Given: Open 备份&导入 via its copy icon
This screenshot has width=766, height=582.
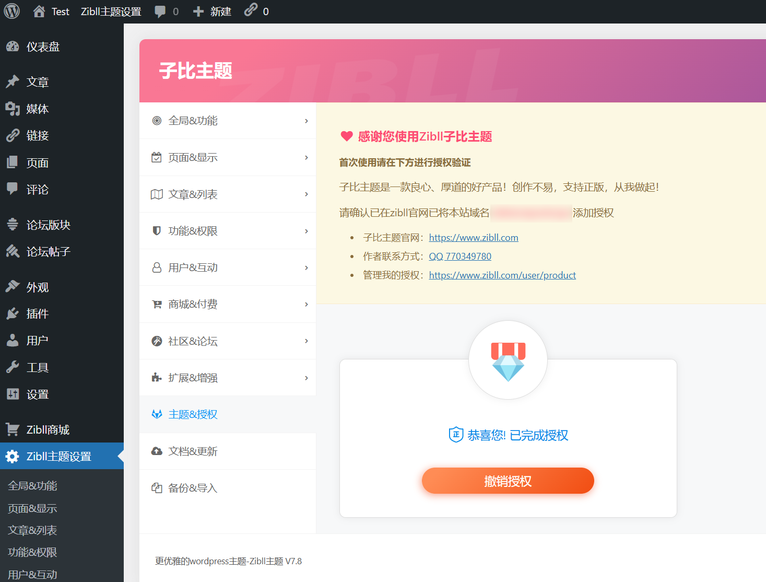Looking at the screenshot, I should point(157,487).
